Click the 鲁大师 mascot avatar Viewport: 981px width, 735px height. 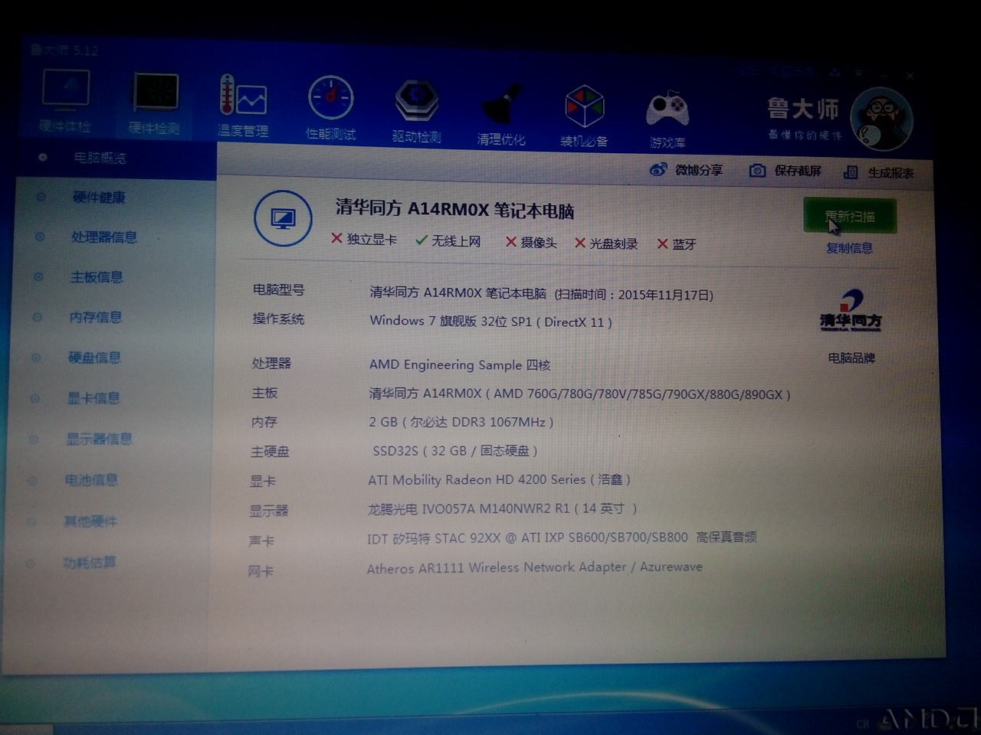coord(881,119)
